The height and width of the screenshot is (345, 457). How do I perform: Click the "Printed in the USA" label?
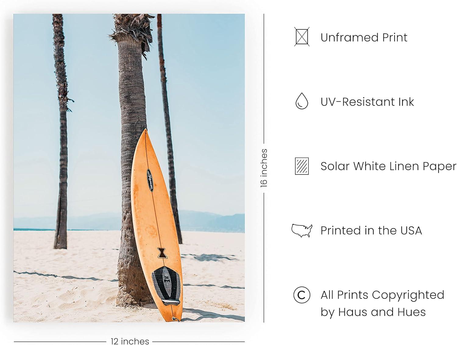[371, 231]
